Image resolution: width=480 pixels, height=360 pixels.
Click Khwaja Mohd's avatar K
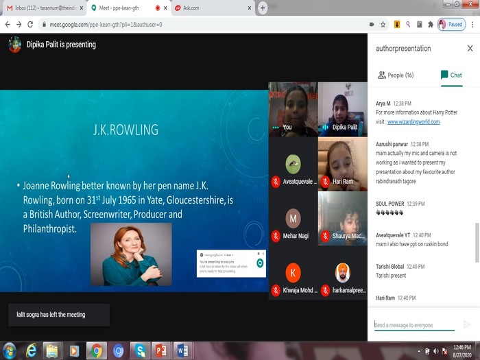[x=293, y=273]
